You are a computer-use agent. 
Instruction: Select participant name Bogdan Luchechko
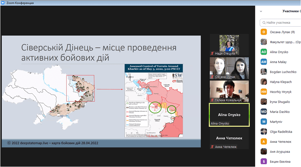[x=283, y=72]
